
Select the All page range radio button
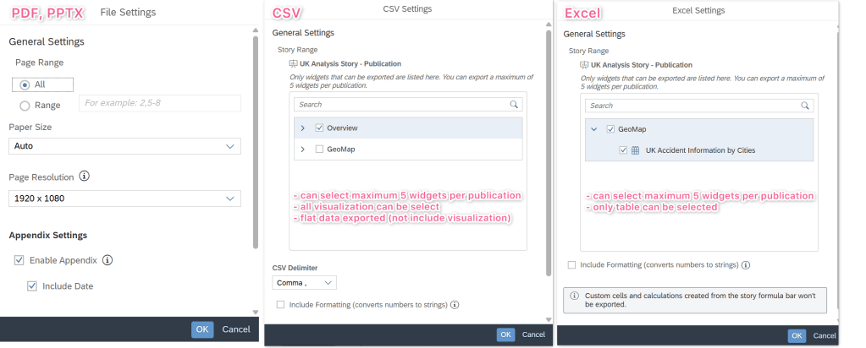point(25,84)
